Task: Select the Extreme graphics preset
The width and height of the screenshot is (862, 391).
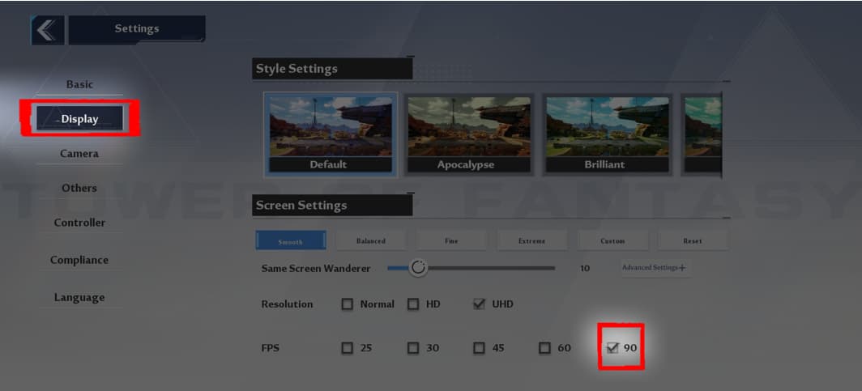Action: click(x=532, y=240)
